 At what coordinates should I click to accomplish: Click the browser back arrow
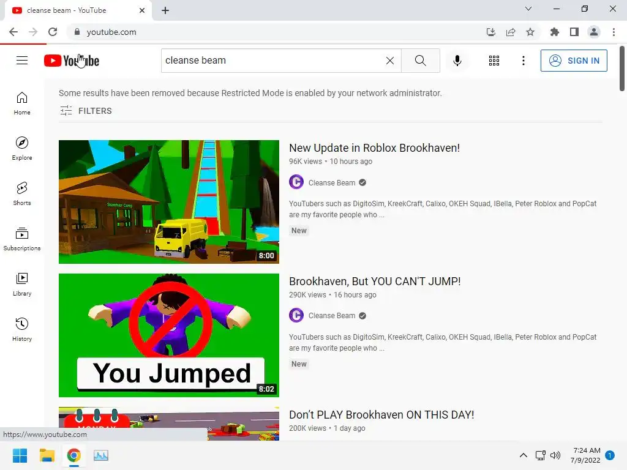(x=13, y=32)
